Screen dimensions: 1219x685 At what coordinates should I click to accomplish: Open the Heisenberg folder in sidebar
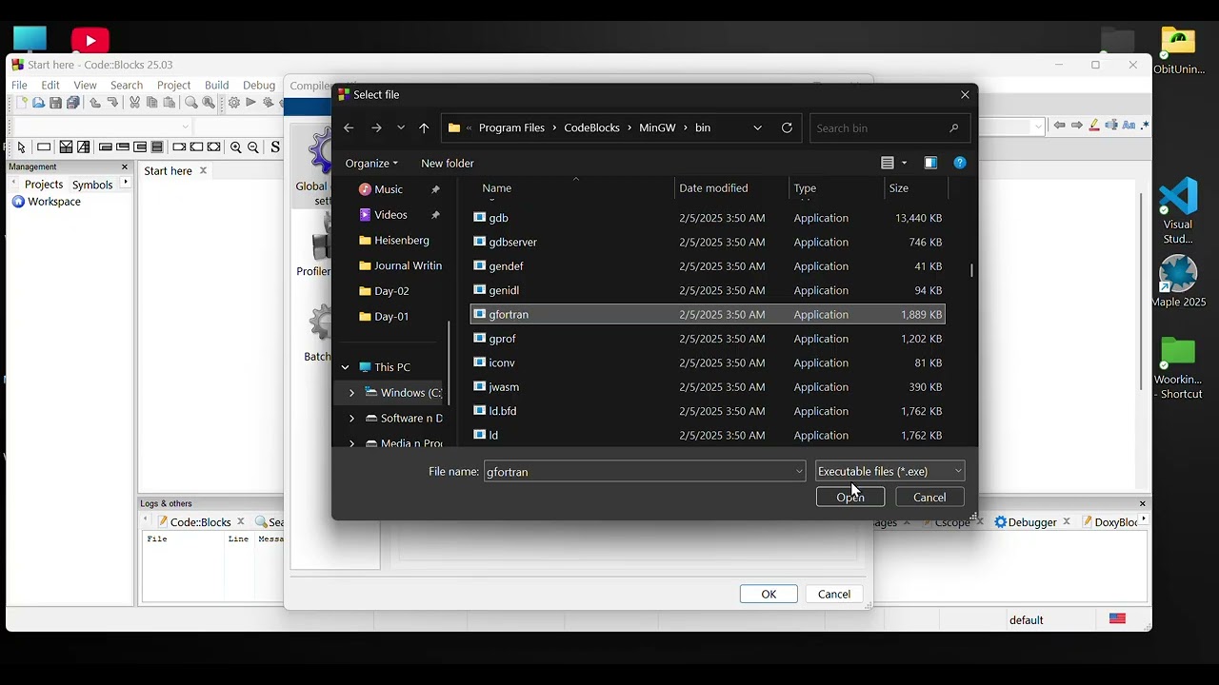click(x=401, y=241)
